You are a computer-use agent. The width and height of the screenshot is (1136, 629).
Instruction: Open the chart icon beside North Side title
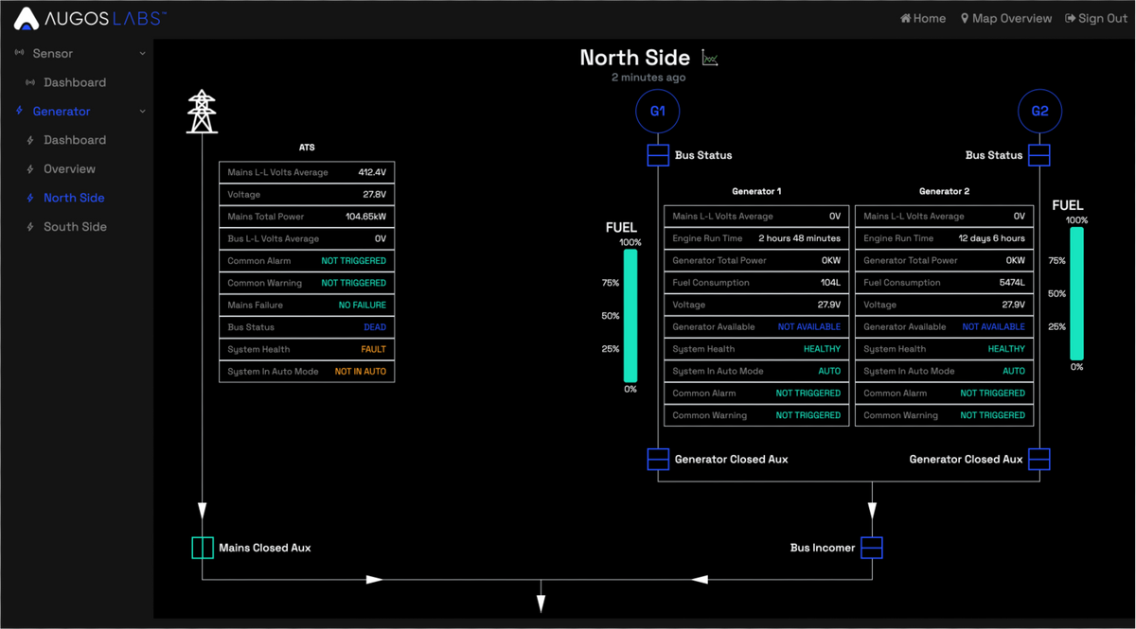point(709,58)
